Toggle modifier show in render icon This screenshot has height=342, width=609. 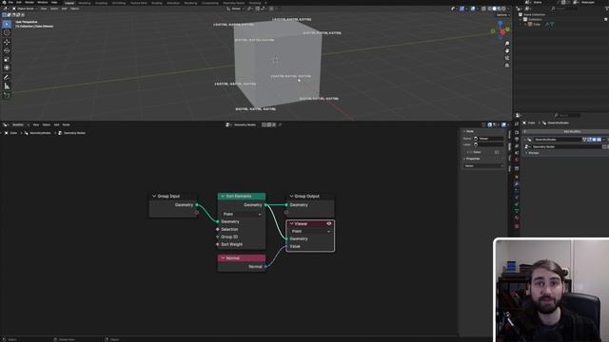[599, 140]
